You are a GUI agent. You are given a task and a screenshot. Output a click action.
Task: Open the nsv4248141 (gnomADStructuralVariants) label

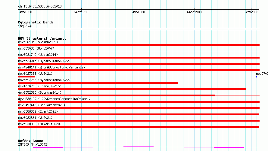(51, 67)
